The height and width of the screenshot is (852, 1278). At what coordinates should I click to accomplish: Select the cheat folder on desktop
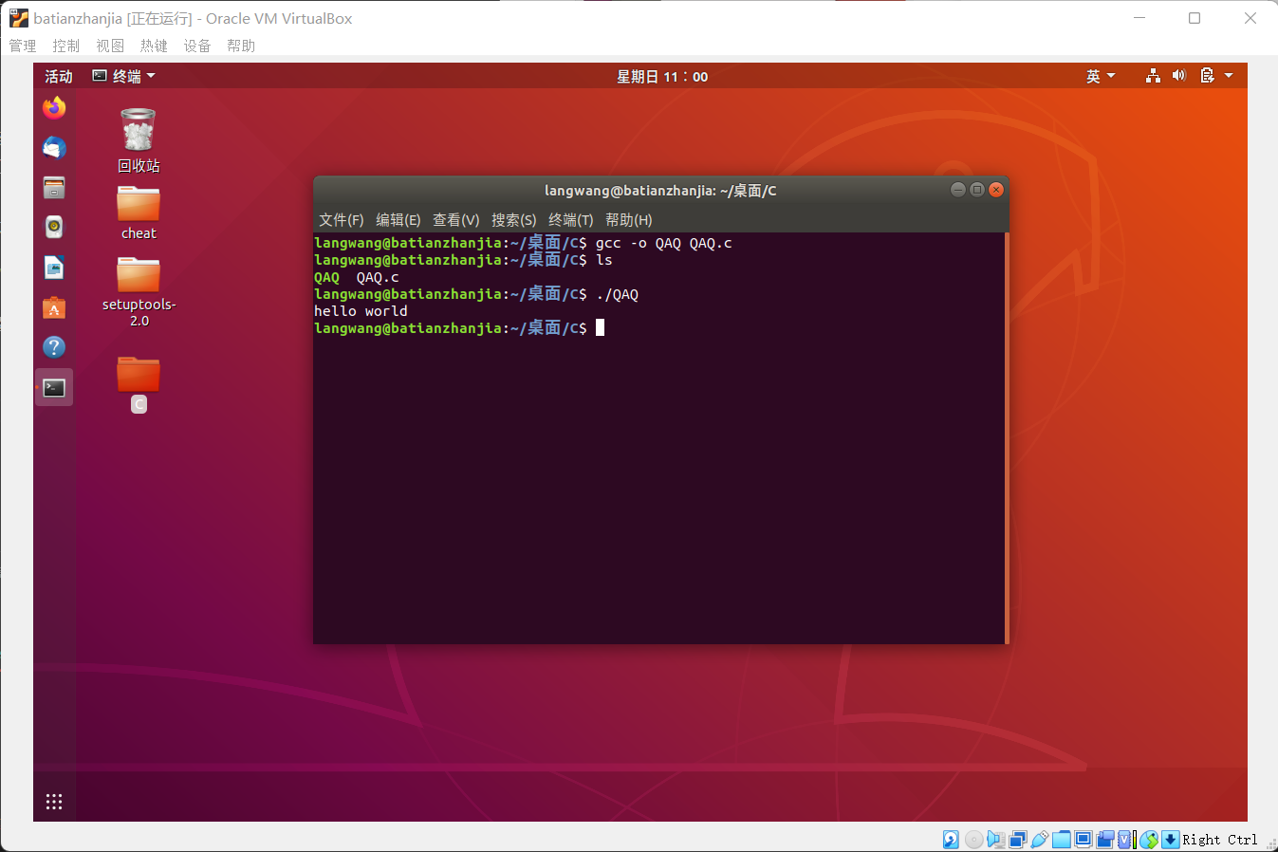click(139, 213)
